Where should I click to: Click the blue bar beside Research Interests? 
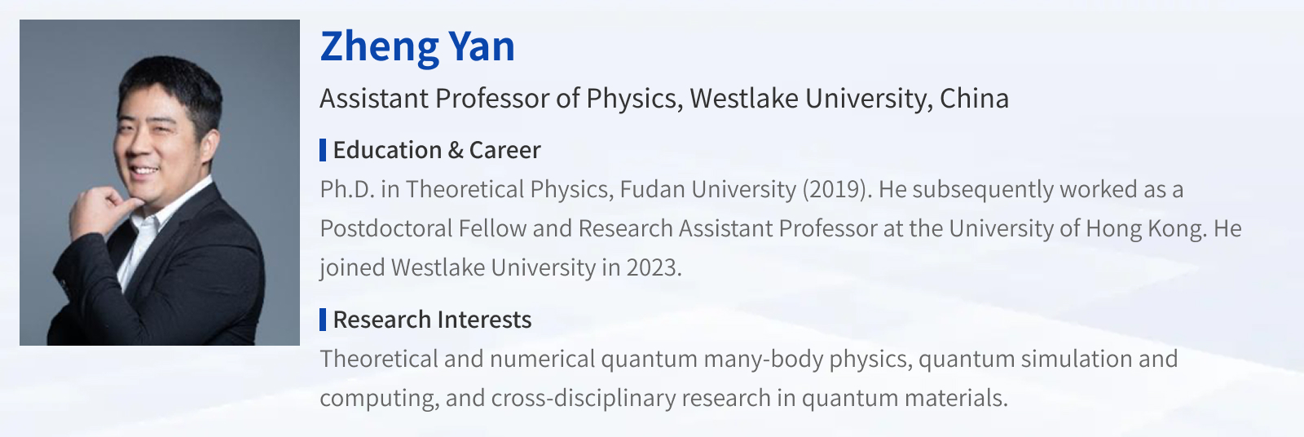tap(323, 320)
